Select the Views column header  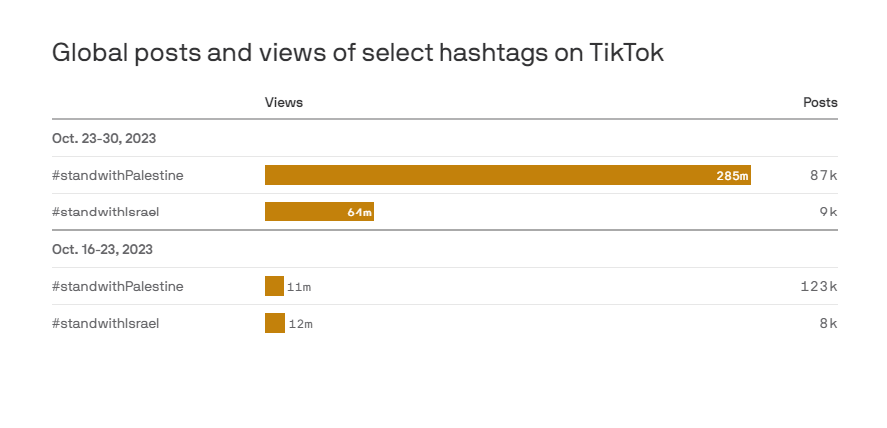[x=283, y=103]
